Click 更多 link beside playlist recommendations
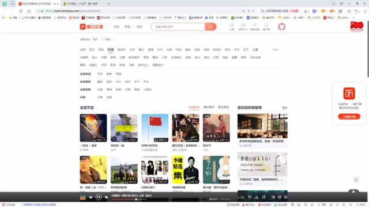Image resolution: width=369 pixels, height=207 pixels. click(x=285, y=108)
